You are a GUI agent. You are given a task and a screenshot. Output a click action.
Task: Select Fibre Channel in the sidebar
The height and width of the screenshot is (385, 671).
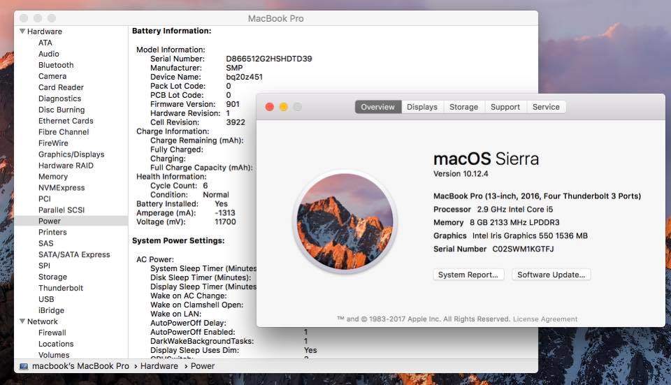pyautogui.click(x=64, y=132)
